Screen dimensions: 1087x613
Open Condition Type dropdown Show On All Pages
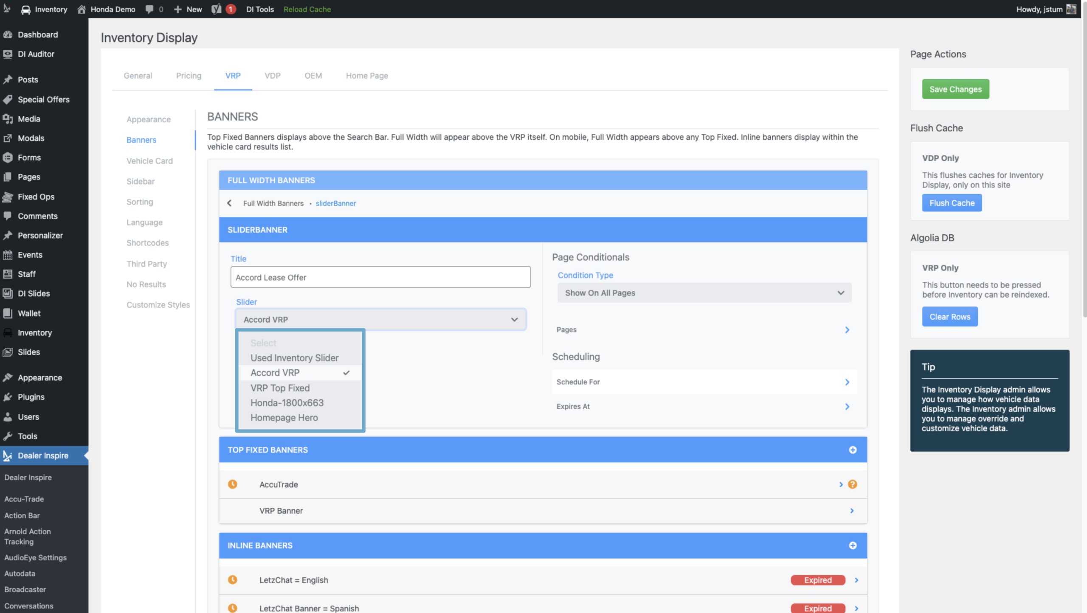coord(704,293)
